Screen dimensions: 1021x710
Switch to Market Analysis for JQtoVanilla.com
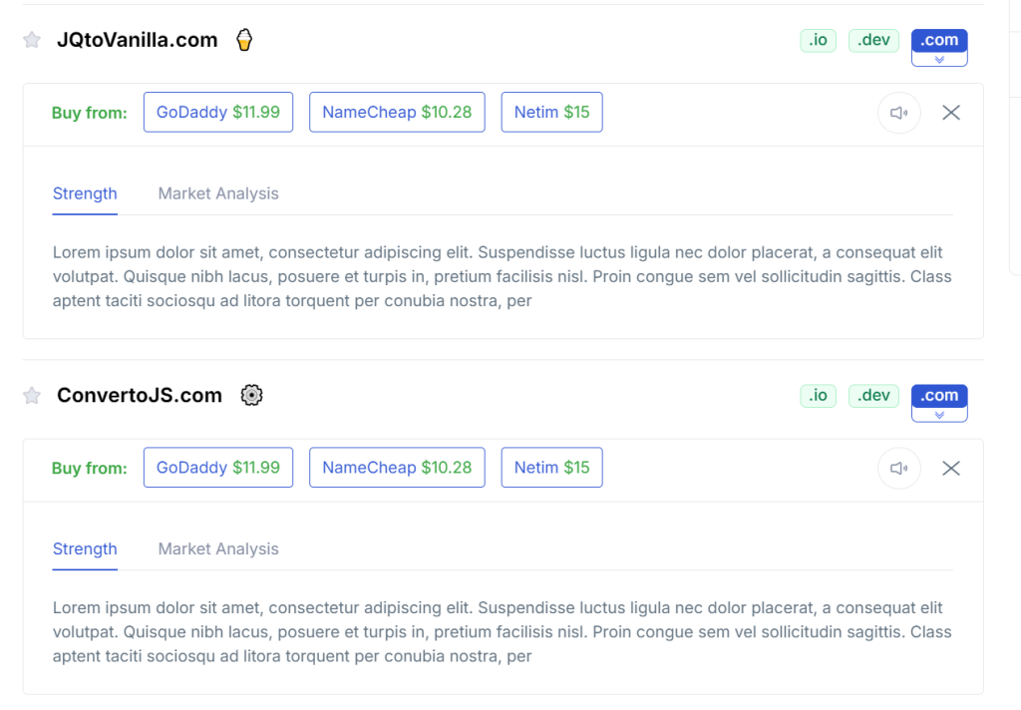(217, 192)
